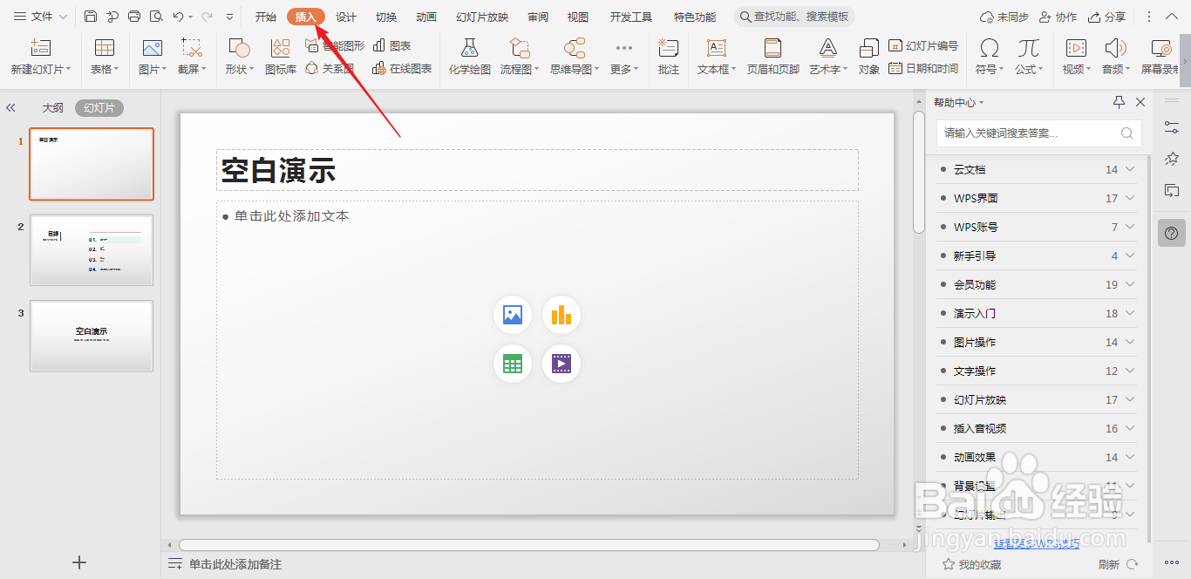Insert Date and Time (日期和时间)
Image resolution: width=1191 pixels, height=579 pixels.
(923, 68)
